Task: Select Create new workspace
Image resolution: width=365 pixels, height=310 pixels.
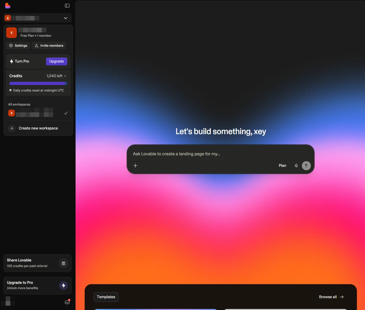Action: [38, 128]
